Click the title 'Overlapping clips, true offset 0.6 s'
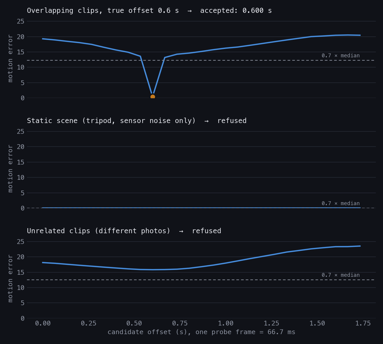Viewport: 383px width, 344px height. 103,11
